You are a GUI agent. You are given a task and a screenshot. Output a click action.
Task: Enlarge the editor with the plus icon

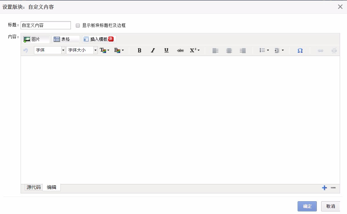pyautogui.click(x=324, y=188)
